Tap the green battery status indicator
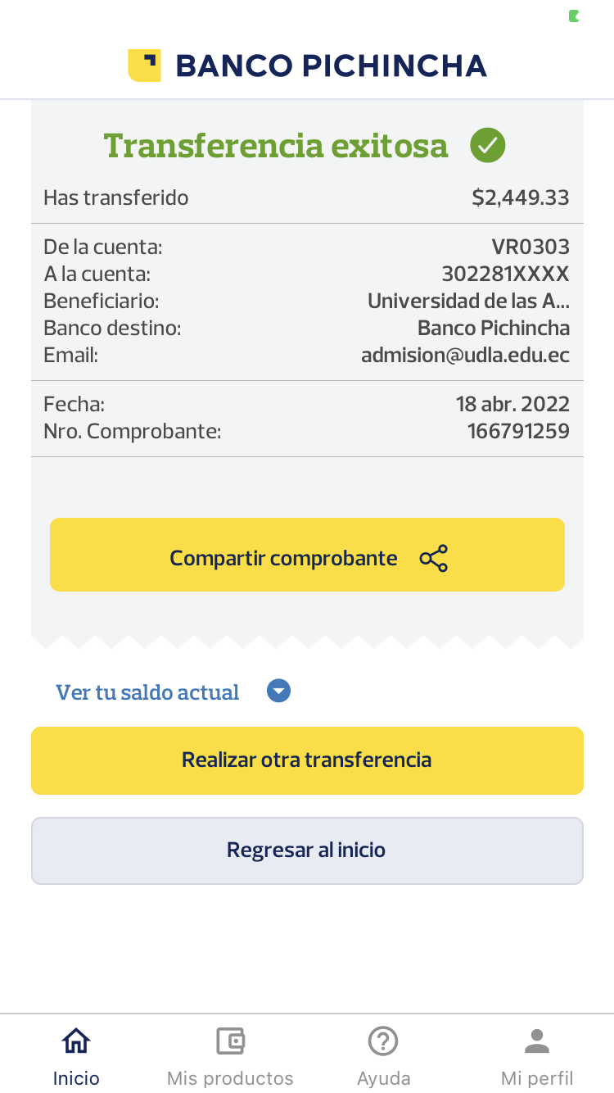The height and width of the screenshot is (1093, 614). coord(575,16)
